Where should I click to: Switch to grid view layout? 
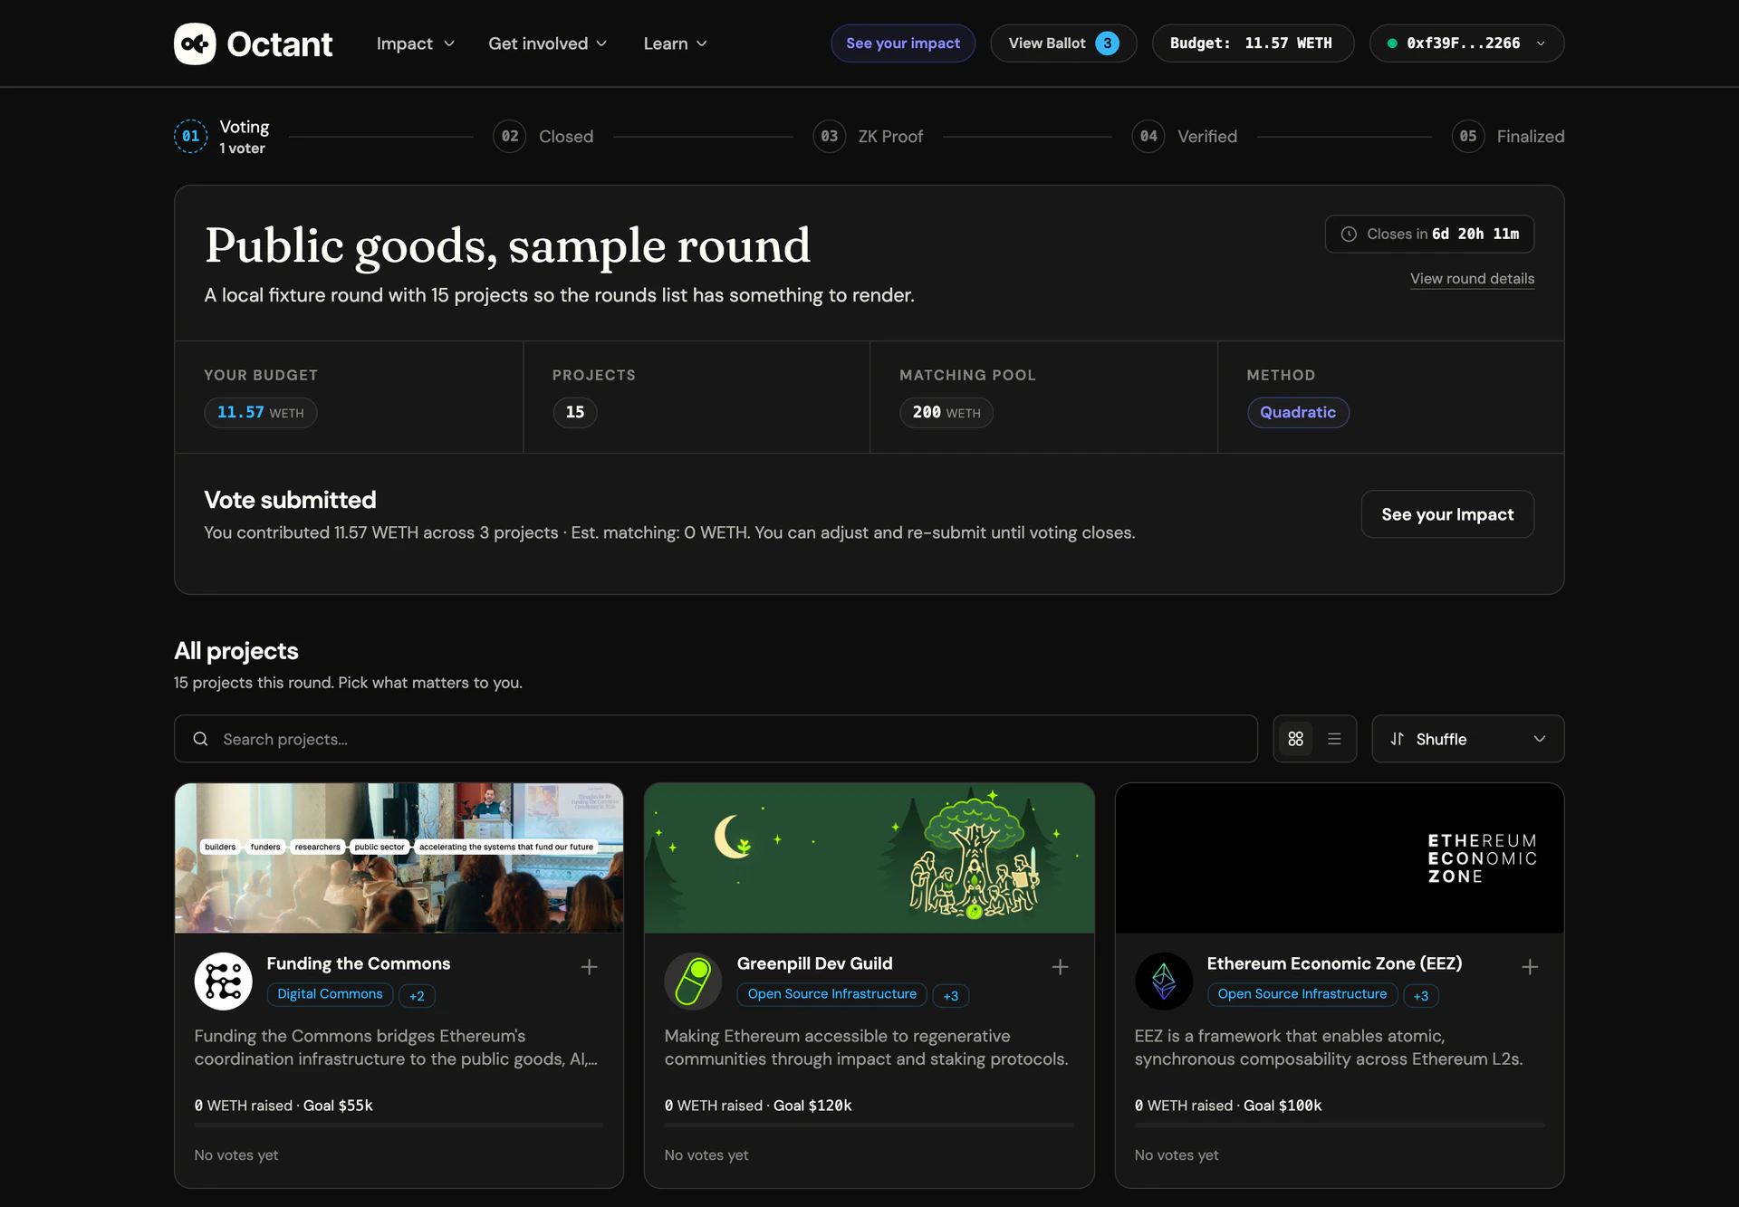pyautogui.click(x=1295, y=739)
